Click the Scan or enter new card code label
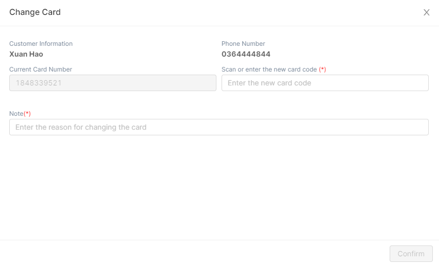Screen dimensions: 439x264 (x=269, y=69)
